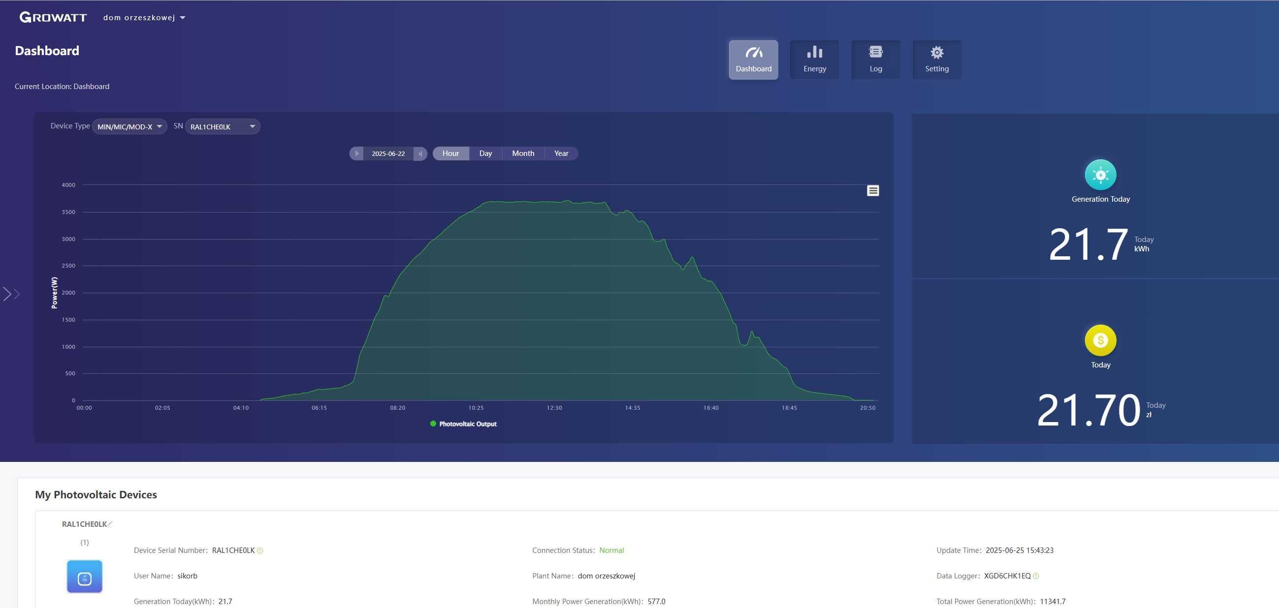
Task: Click Connection Status Normal text
Action: coord(611,550)
